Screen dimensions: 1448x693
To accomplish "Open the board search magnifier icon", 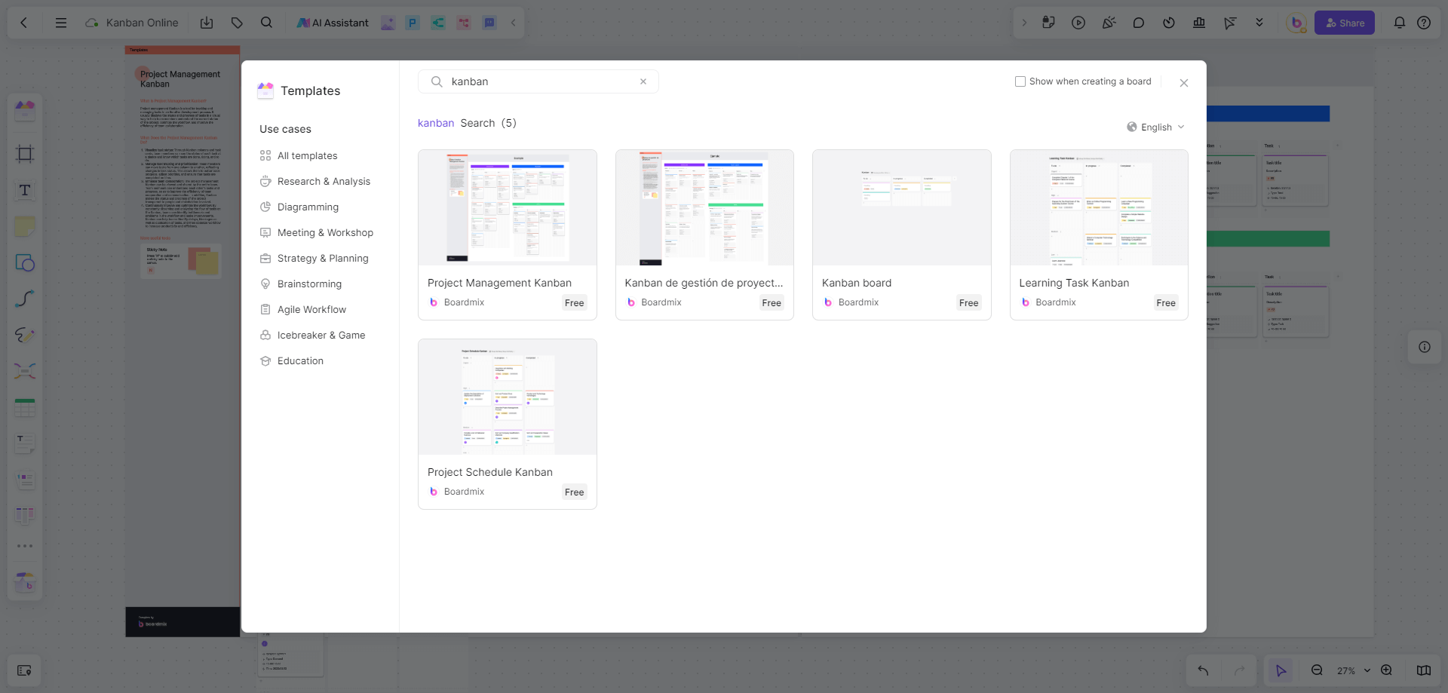I will coord(266,23).
